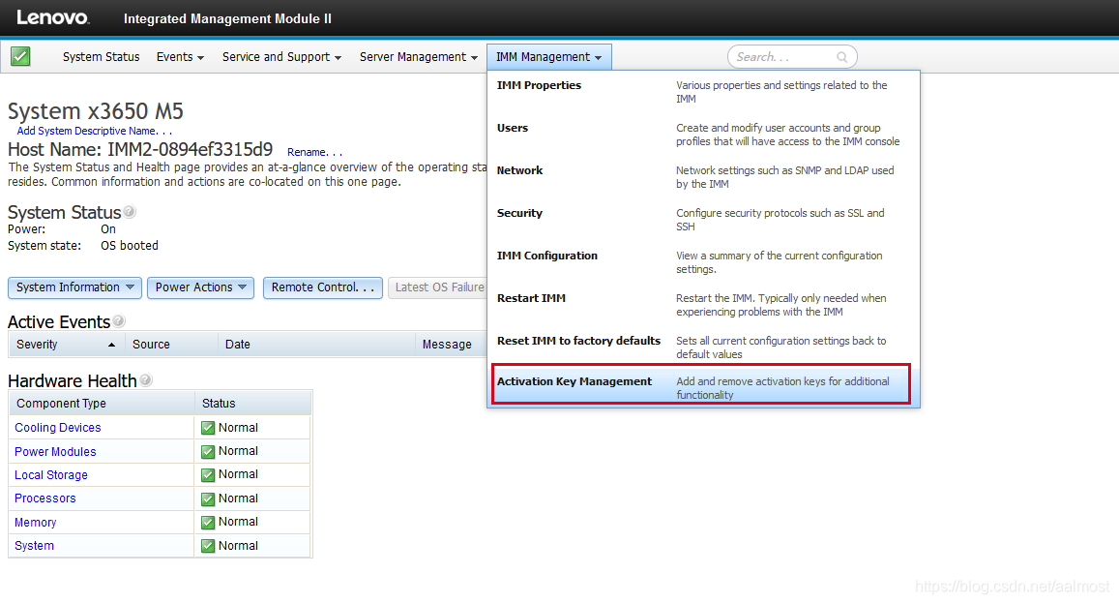Click Latest OS Failure button
Image resolution: width=1119 pixels, height=604 pixels.
(438, 287)
